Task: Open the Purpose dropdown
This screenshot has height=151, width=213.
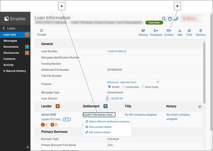Action: (x=133, y=82)
